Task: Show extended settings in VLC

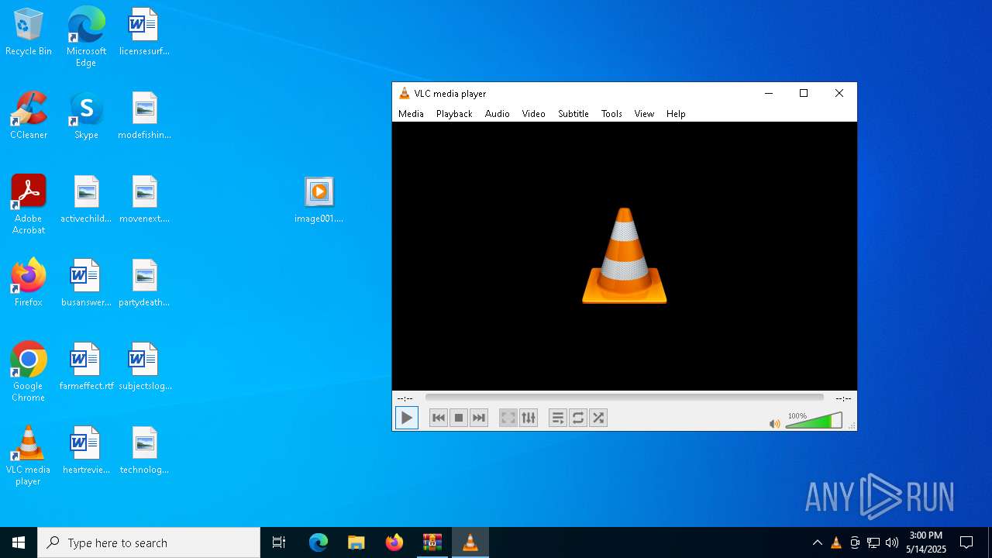Action: pos(529,418)
